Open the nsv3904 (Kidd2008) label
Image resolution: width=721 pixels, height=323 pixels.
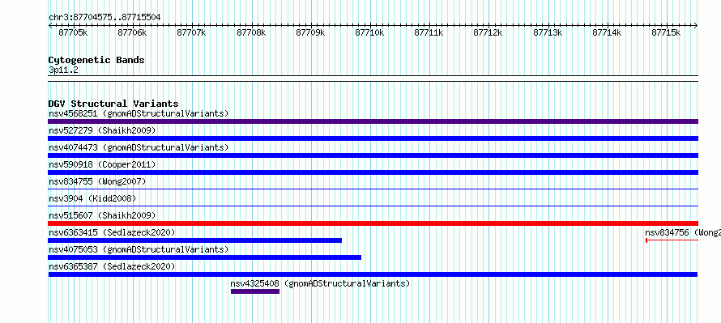(92, 198)
